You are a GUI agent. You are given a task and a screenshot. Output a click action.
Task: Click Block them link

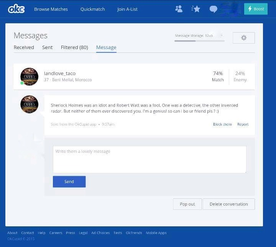coord(222,124)
